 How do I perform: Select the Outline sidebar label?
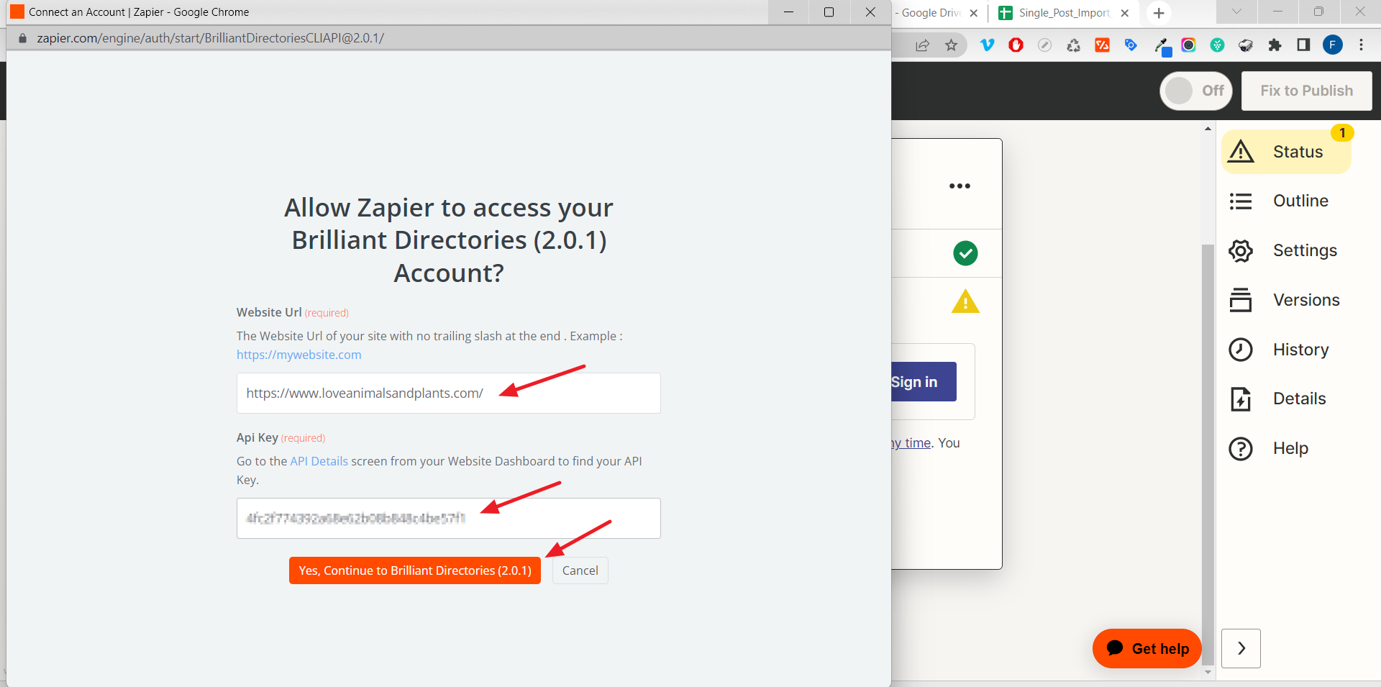(1300, 201)
